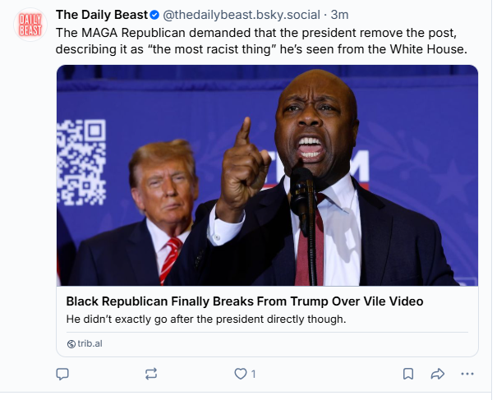Click the blue verified checkmark badge

coord(154,15)
